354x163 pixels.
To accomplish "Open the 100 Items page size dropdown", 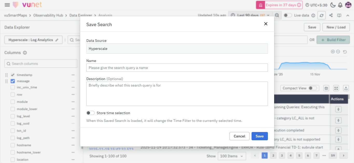I will pos(232,156).
